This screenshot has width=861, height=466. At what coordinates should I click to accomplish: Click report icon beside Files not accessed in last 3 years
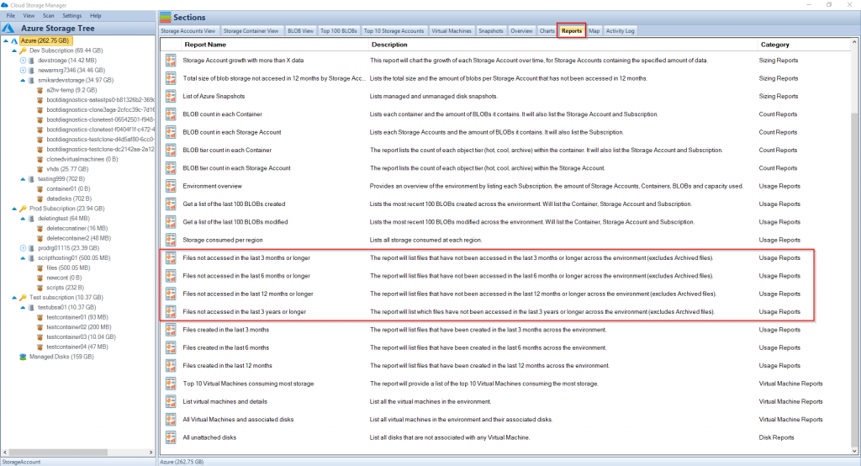point(171,311)
